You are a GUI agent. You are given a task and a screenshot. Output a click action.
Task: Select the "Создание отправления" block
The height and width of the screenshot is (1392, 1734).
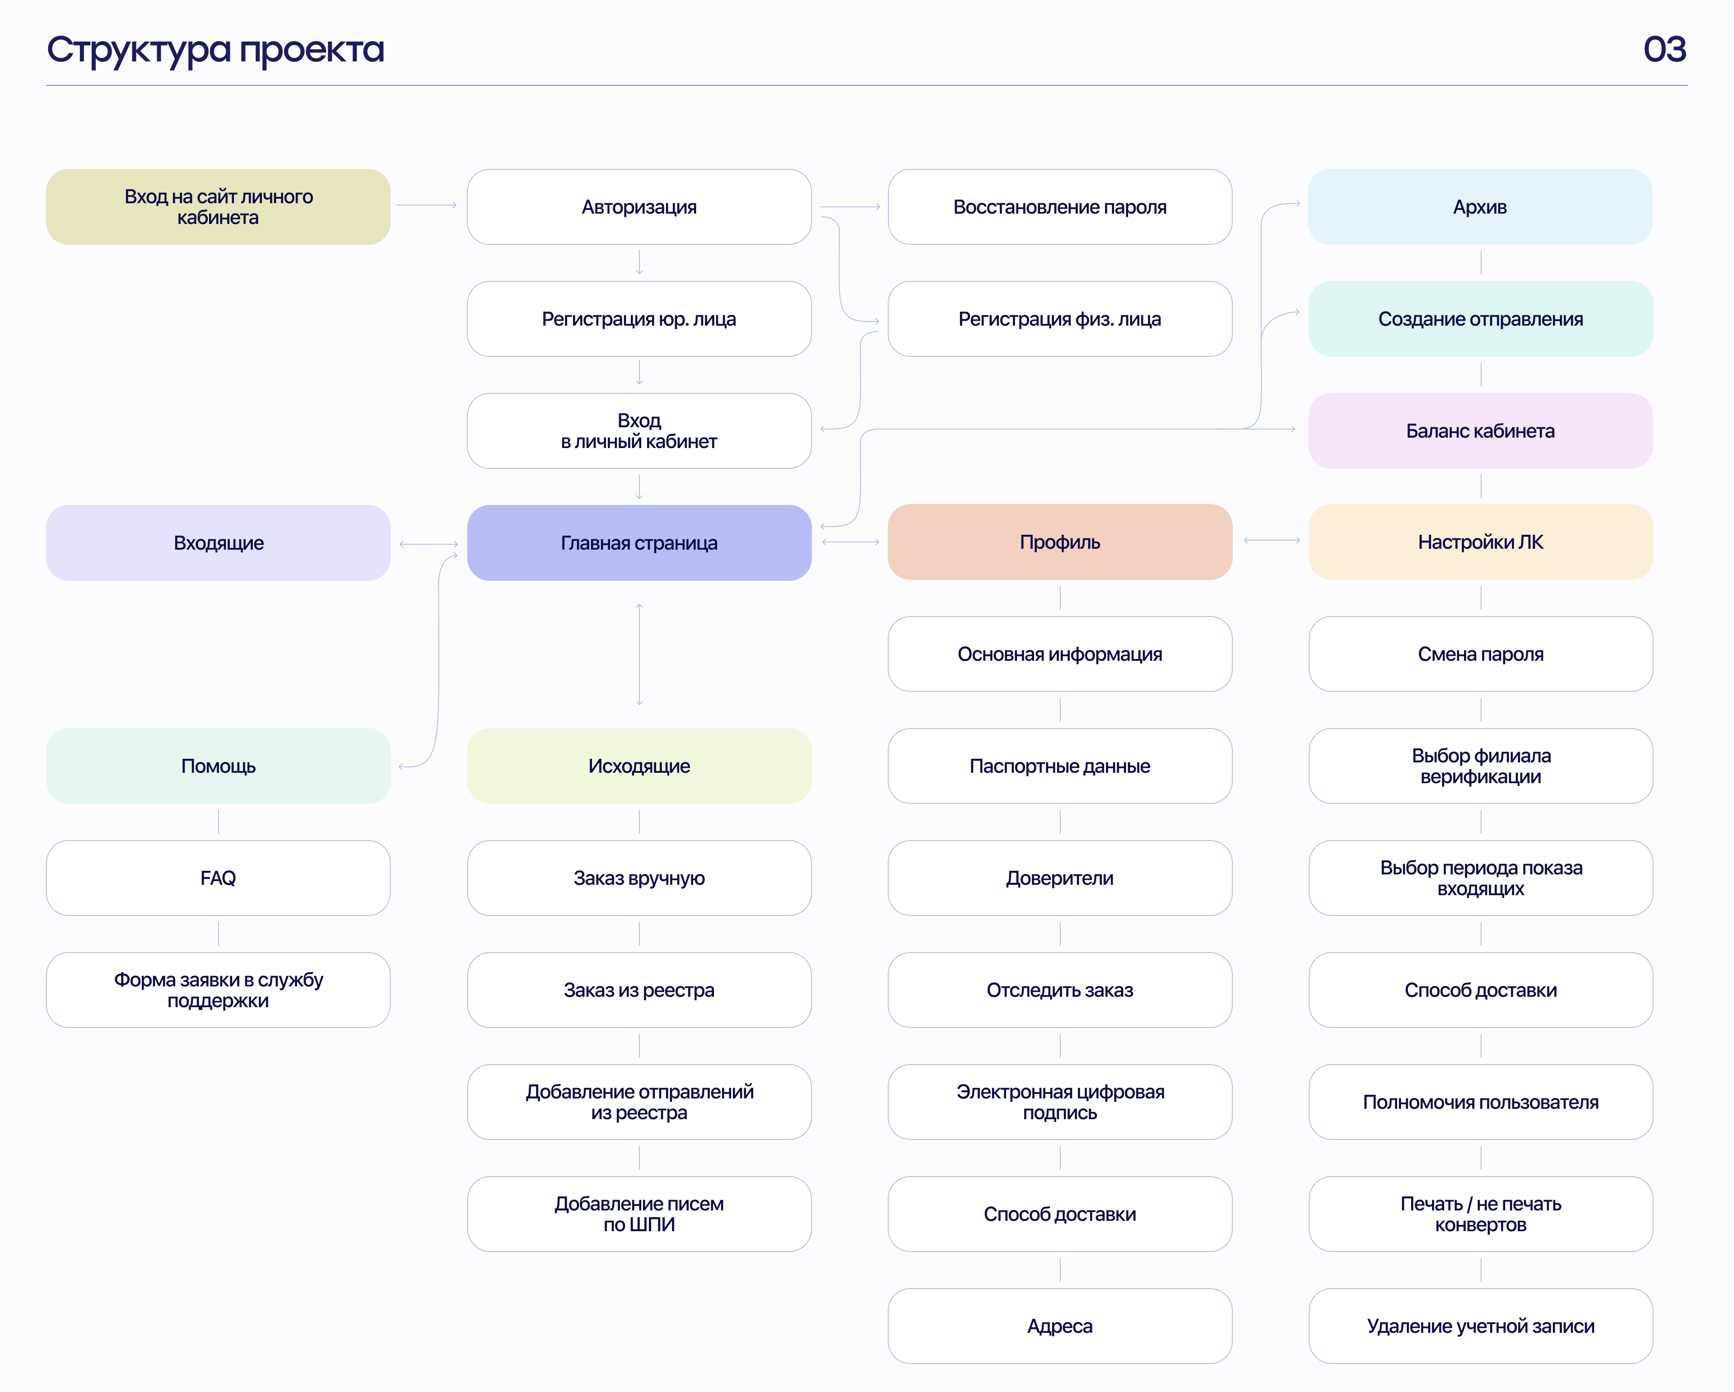1480,318
